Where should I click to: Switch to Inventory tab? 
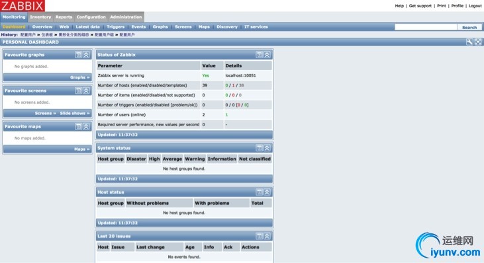[x=40, y=17]
